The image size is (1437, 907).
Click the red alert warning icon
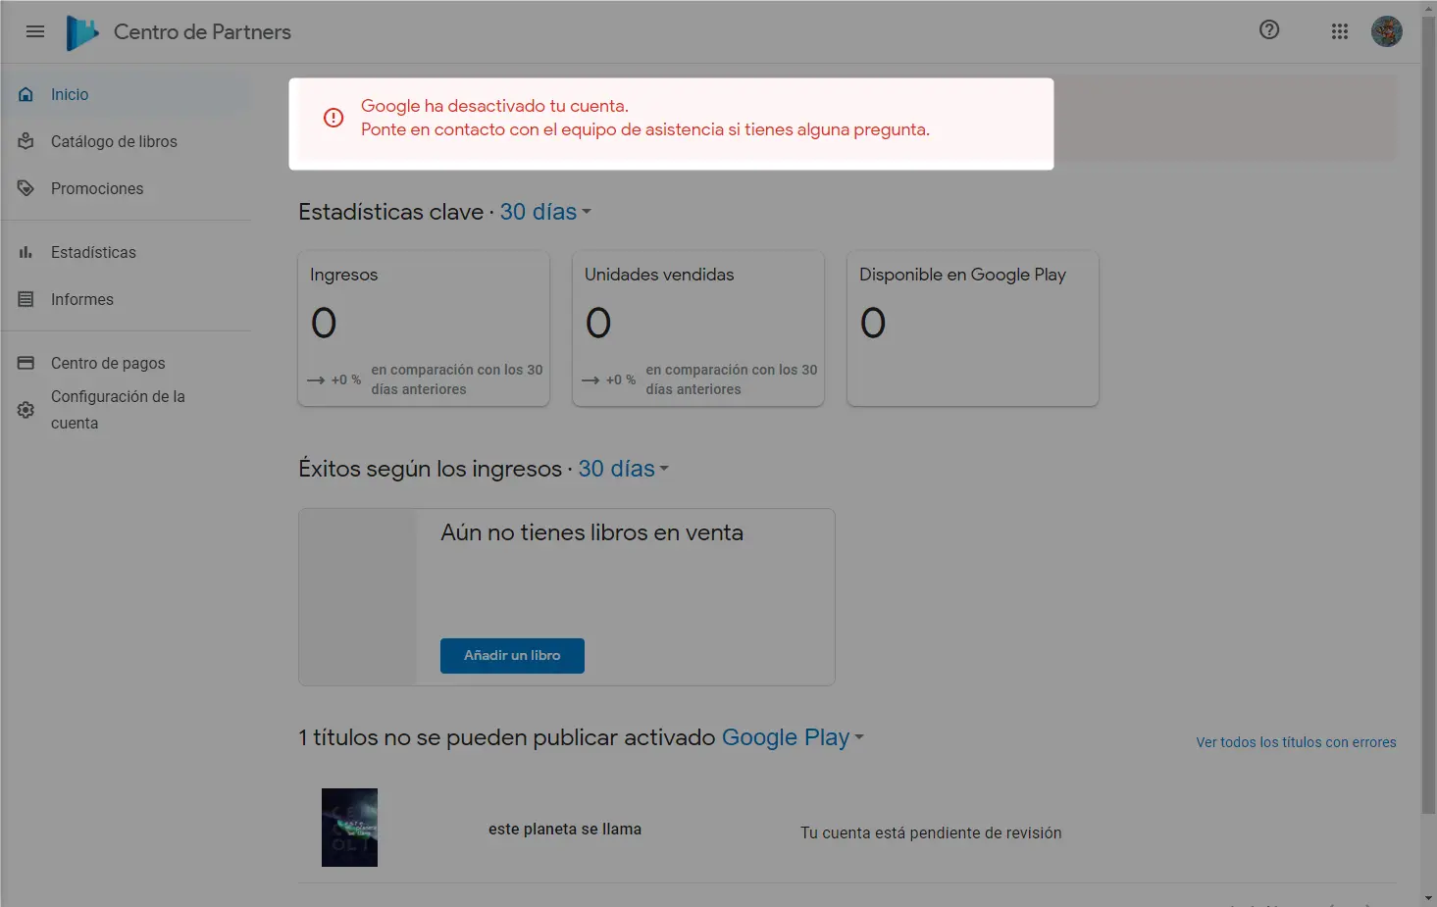[334, 118]
